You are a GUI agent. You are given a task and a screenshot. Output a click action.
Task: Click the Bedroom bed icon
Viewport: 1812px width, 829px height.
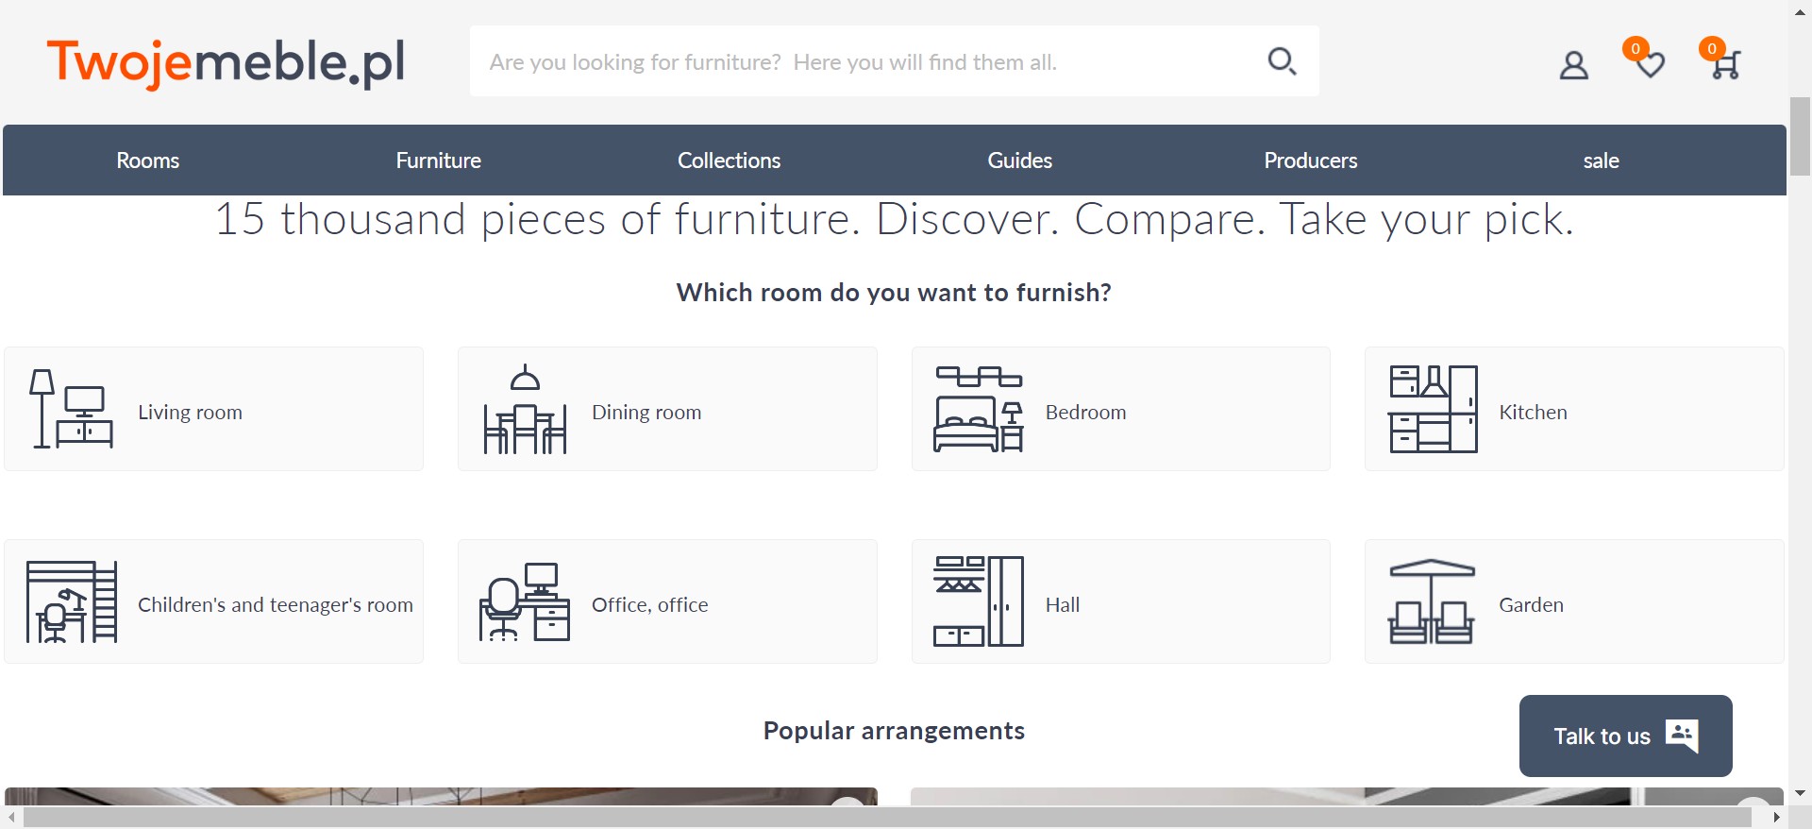point(979,410)
